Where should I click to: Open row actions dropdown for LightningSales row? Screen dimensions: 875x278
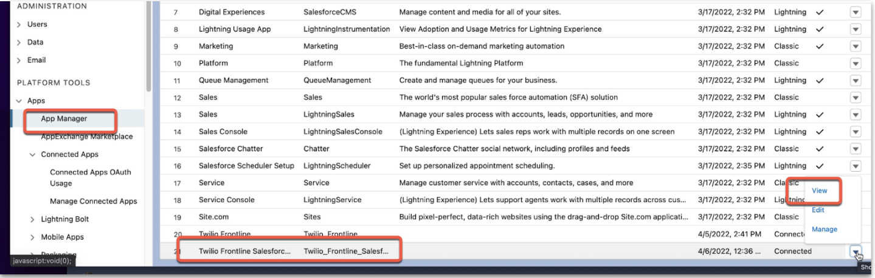point(856,114)
